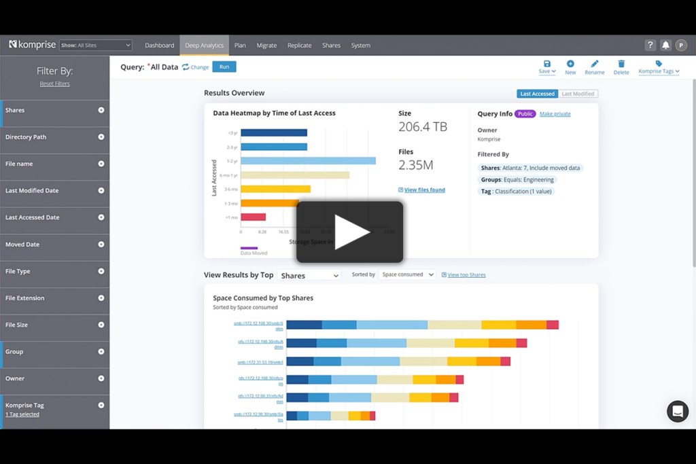Open the Komprise help icon
Image resolution: width=696 pixels, height=464 pixels.
click(x=650, y=44)
